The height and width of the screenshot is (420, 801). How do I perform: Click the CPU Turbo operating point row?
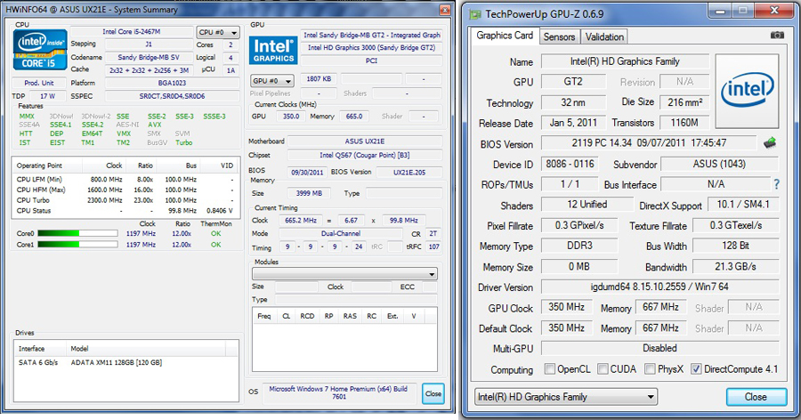tap(125, 200)
